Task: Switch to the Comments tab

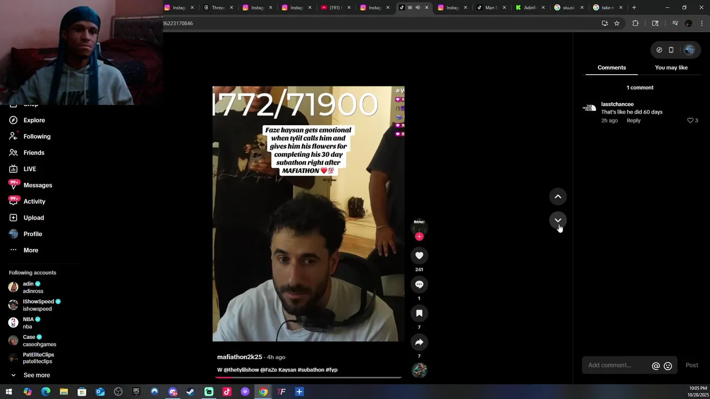Action: 612,68
